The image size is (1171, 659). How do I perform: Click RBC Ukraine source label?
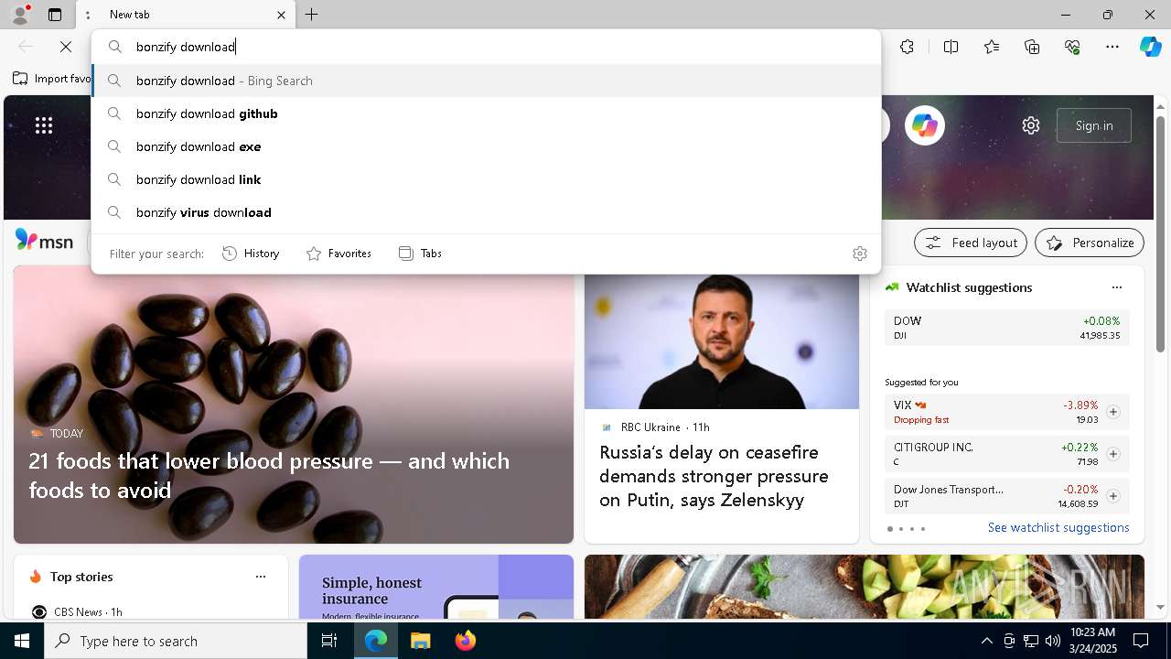(x=650, y=427)
